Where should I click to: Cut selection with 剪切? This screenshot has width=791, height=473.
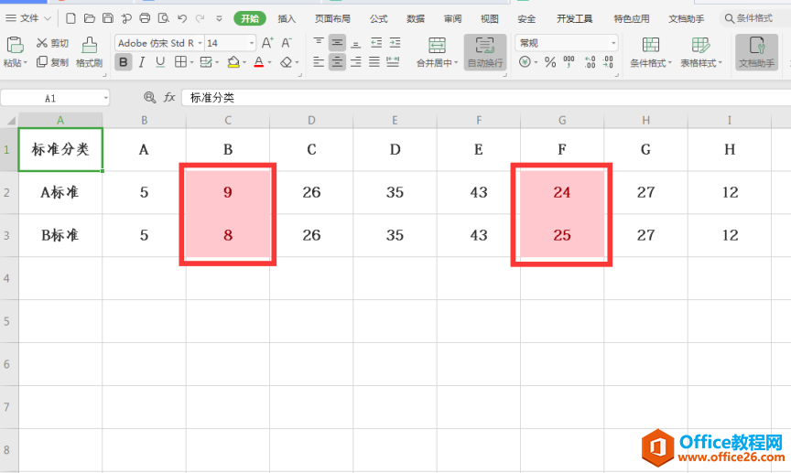[x=52, y=43]
